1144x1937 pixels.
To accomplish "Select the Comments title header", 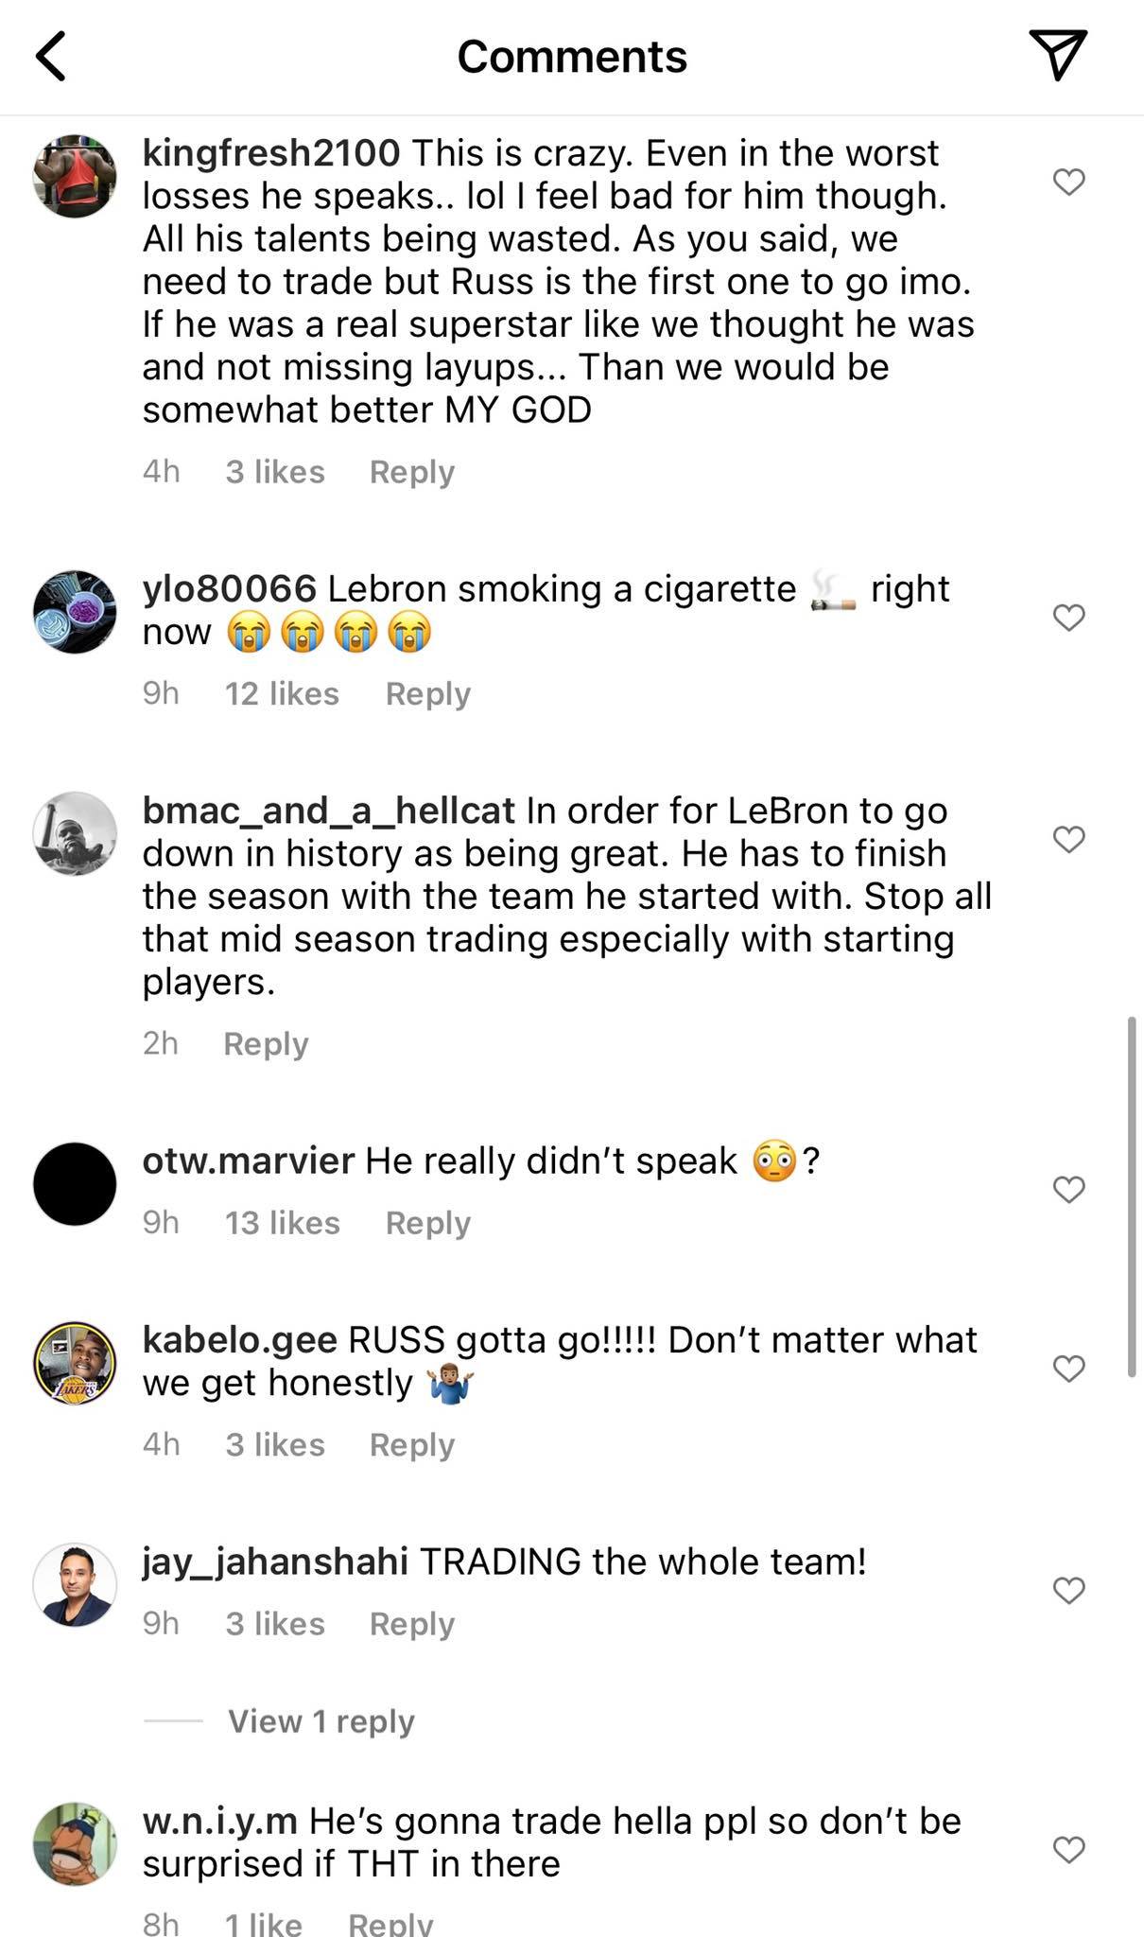I will [571, 57].
